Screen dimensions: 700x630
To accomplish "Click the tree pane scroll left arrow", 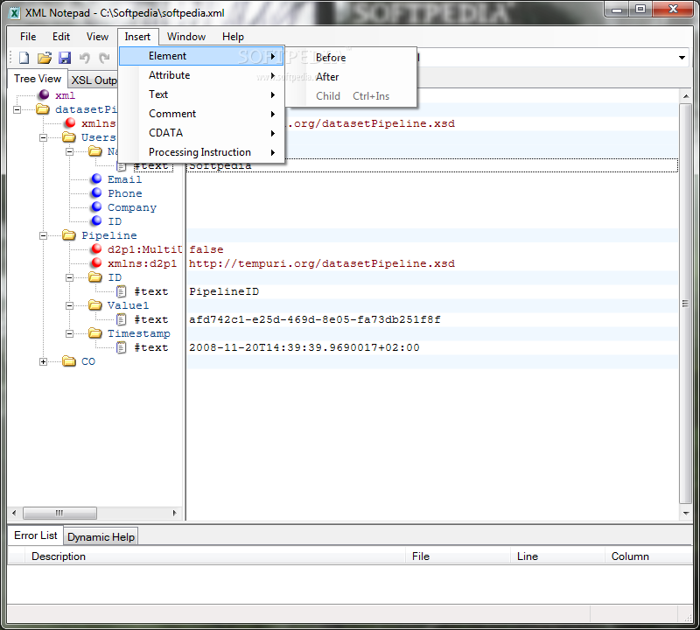I will (14, 513).
